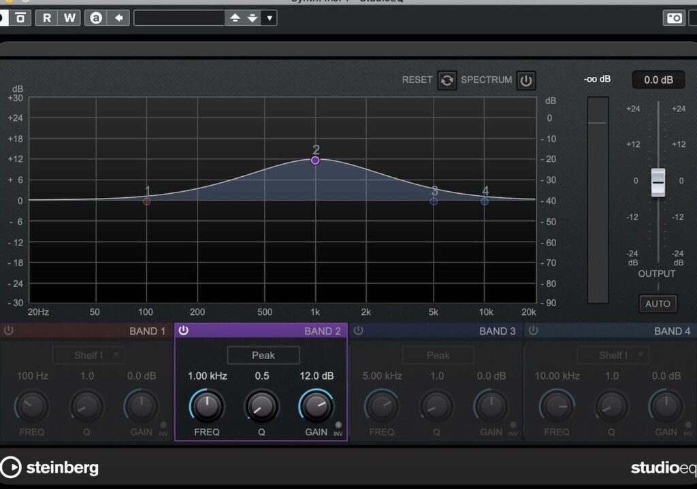
Task: Click Band 3 Q knob
Action: [x=436, y=406]
